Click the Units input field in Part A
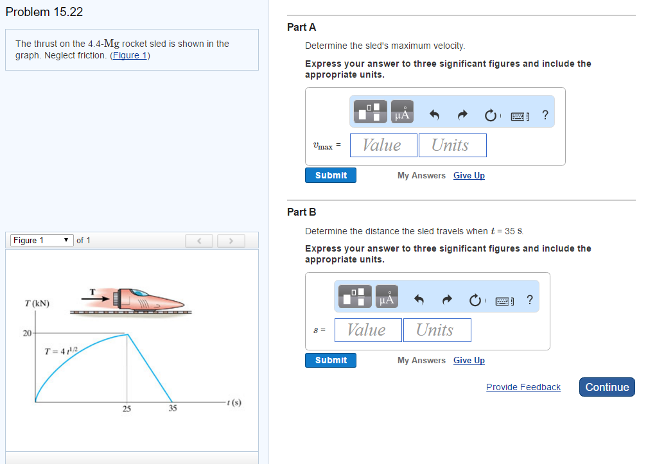 tap(452, 145)
